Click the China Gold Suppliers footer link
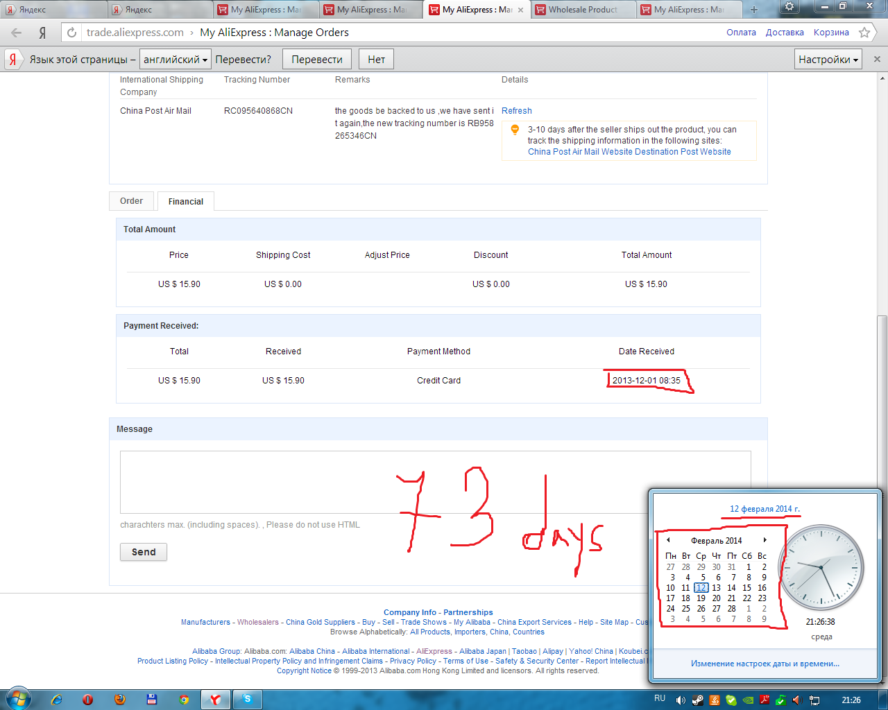Viewport: 888px width, 710px height. pos(321,622)
